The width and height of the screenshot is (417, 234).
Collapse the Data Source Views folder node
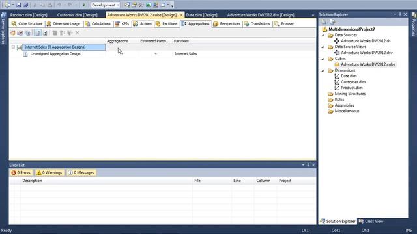point(323,47)
